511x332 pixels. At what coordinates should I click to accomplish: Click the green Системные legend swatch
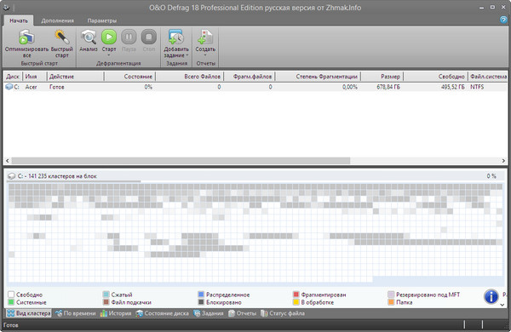11,302
